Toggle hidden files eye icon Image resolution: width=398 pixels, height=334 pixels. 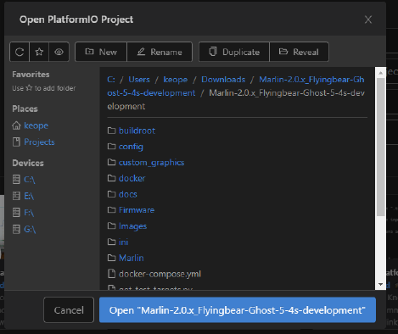(59, 52)
